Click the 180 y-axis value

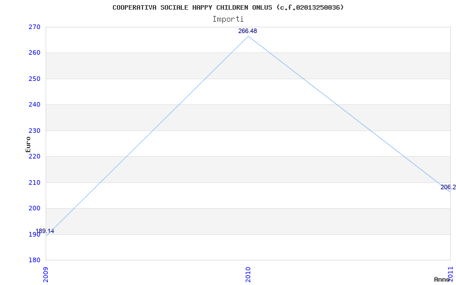pyautogui.click(x=34, y=260)
